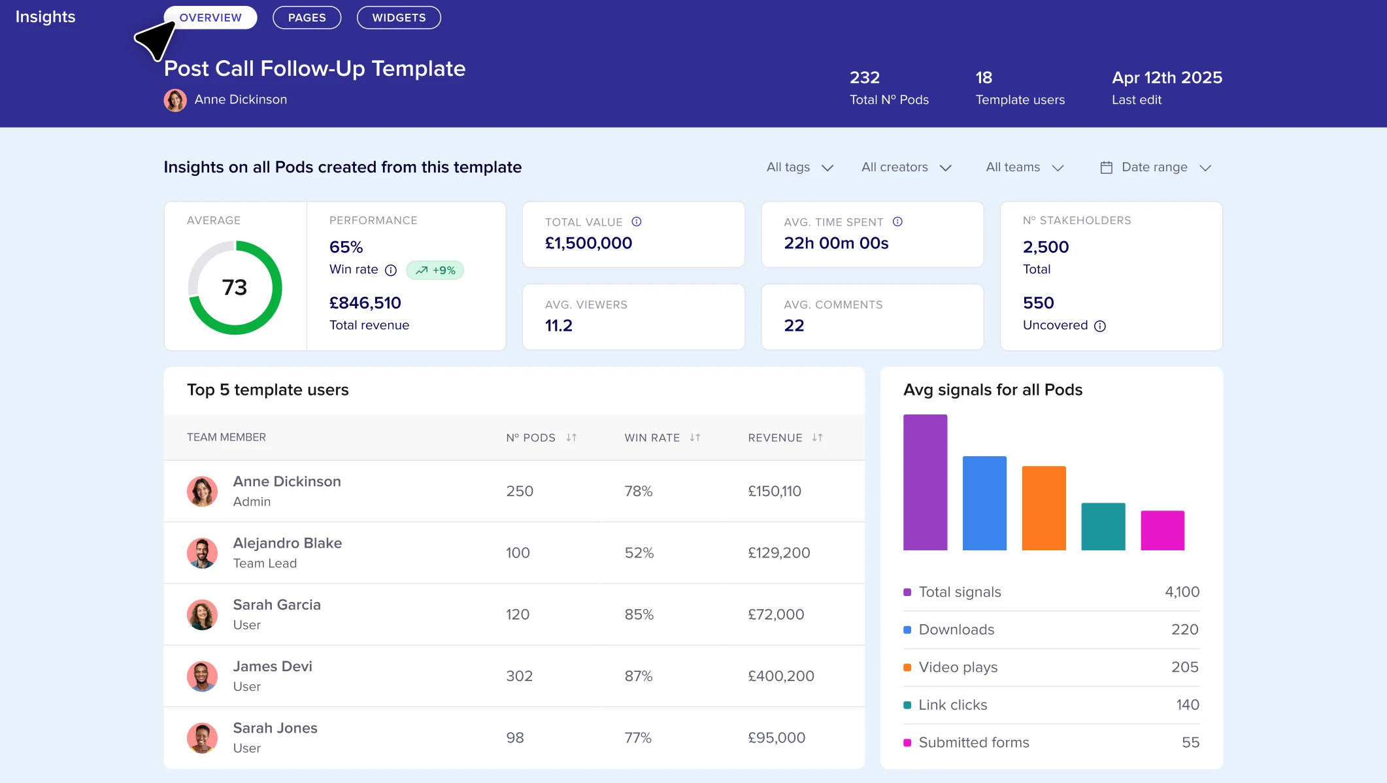Sort table by N° Pods arrows
The image size is (1387, 783).
tap(571, 438)
